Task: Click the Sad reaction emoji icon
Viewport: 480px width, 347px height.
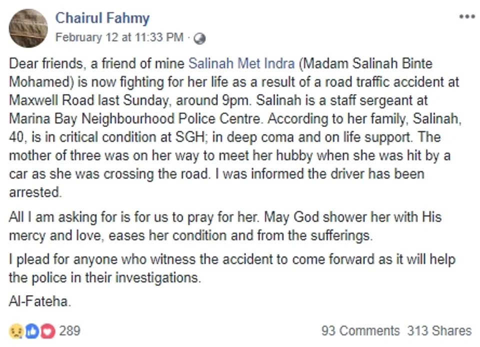Action: pyautogui.click(x=15, y=330)
